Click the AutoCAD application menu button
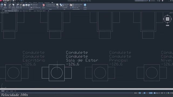The width and height of the screenshot is (173, 97). click(x=1, y=1)
